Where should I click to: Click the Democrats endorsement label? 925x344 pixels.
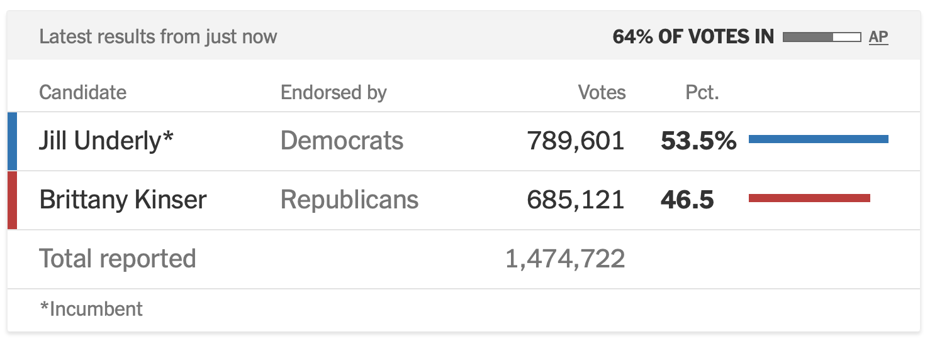coord(342,141)
